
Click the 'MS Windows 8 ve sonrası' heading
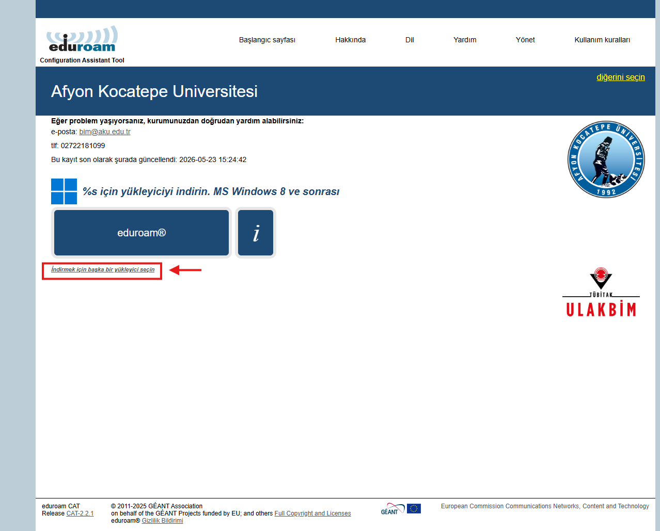tap(276, 191)
